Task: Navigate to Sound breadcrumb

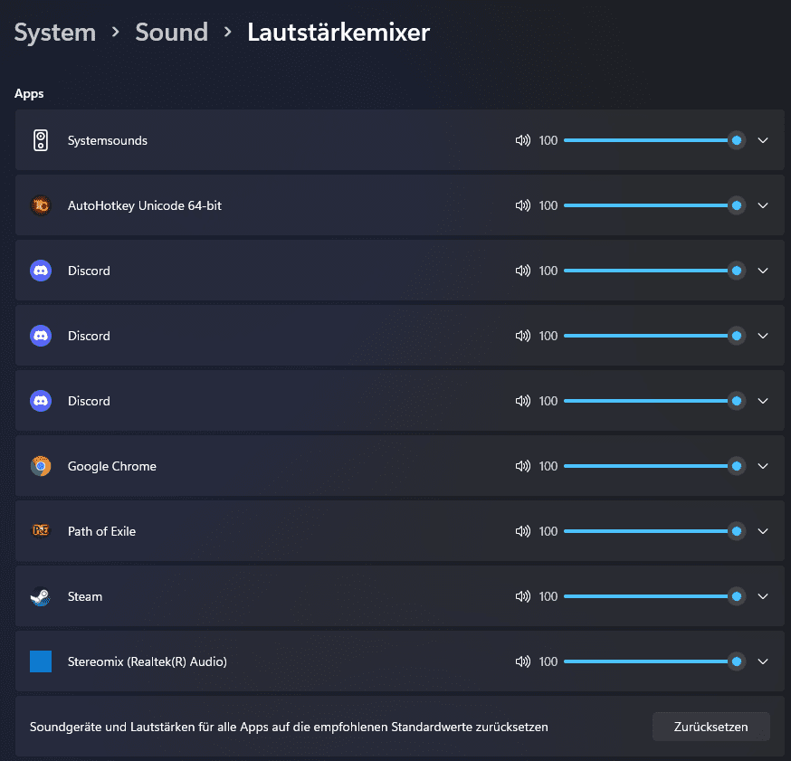Action: point(171,33)
